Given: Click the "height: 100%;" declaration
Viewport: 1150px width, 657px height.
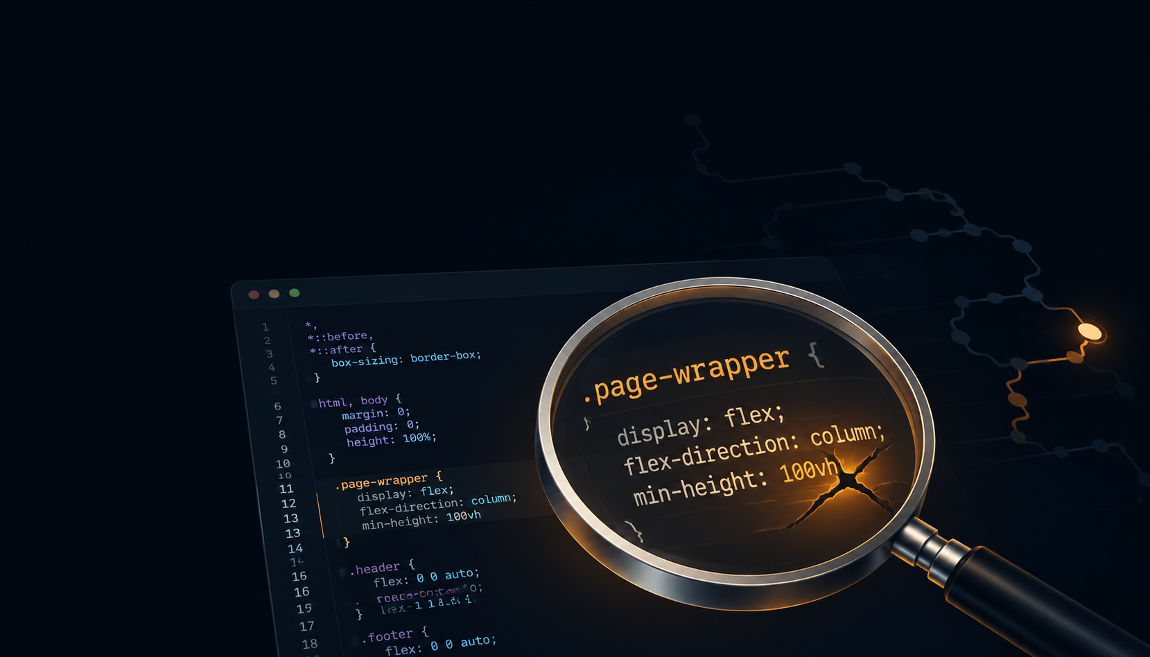Looking at the screenshot, I should [x=391, y=439].
